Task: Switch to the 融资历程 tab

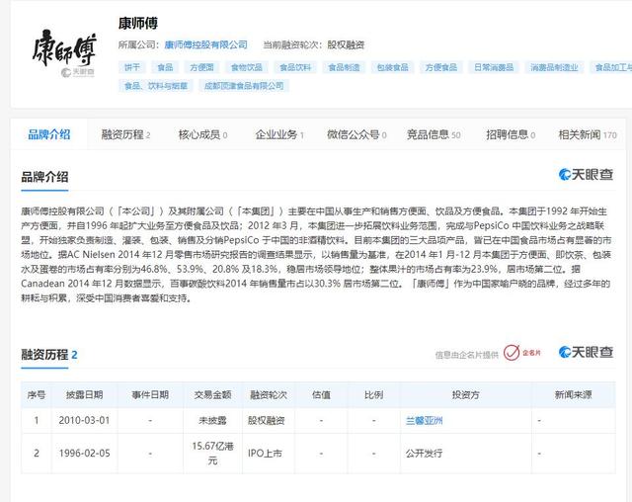Action: coord(125,134)
